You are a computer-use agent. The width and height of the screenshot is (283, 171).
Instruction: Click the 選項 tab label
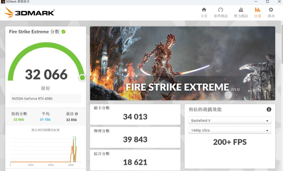pyautogui.click(x=271, y=16)
